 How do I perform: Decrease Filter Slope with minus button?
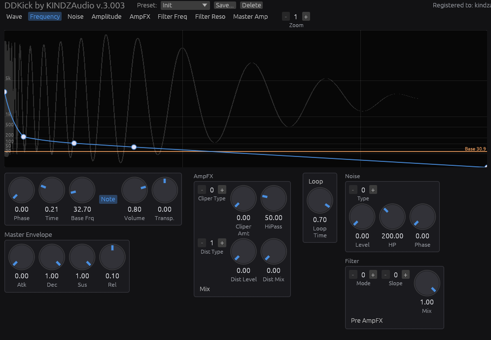coord(386,275)
